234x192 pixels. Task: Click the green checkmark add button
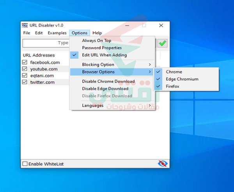162,43
